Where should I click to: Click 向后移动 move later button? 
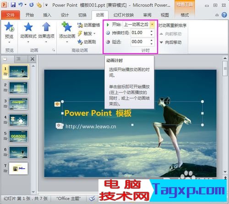point(171,42)
